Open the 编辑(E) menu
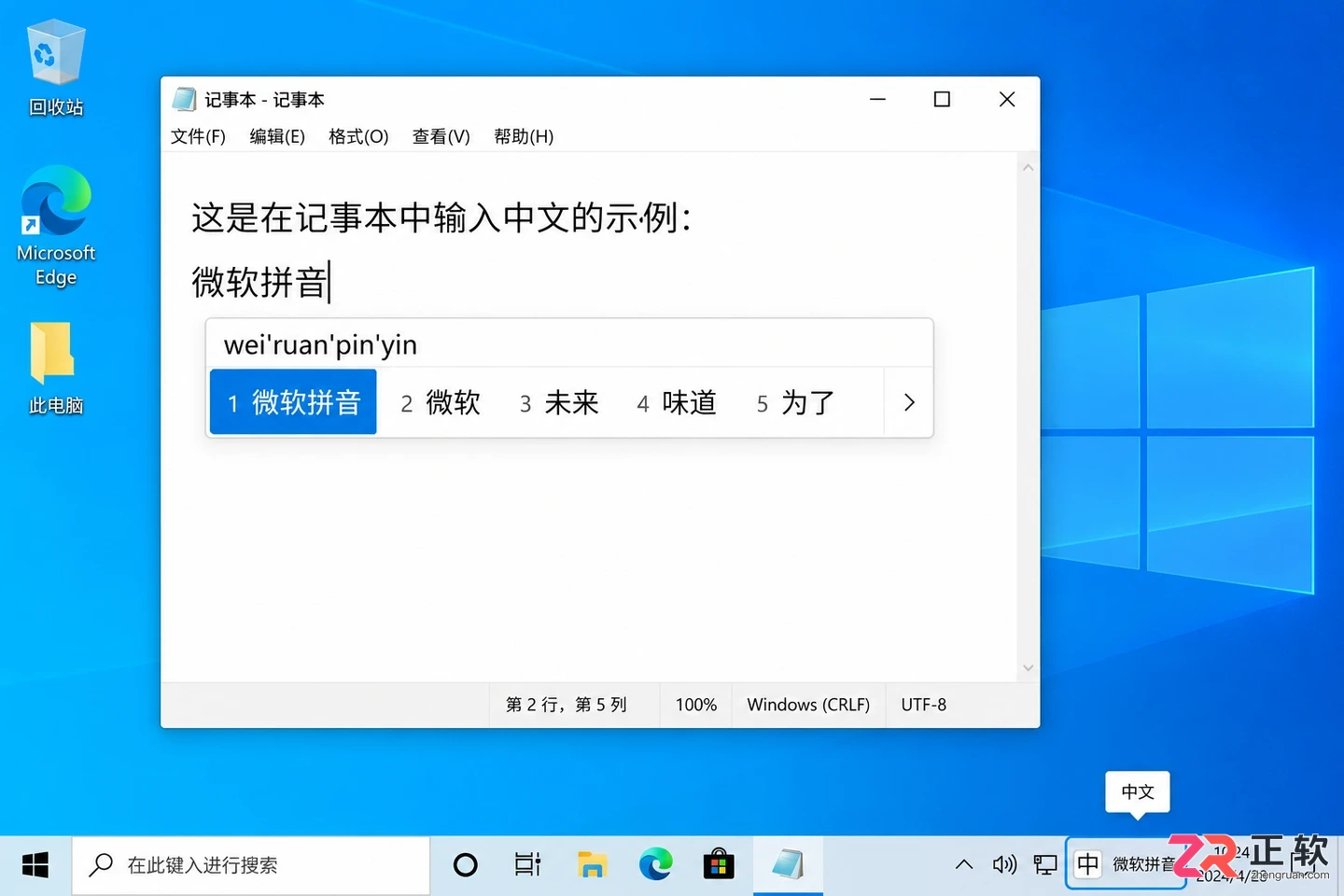1344x896 pixels. click(277, 137)
